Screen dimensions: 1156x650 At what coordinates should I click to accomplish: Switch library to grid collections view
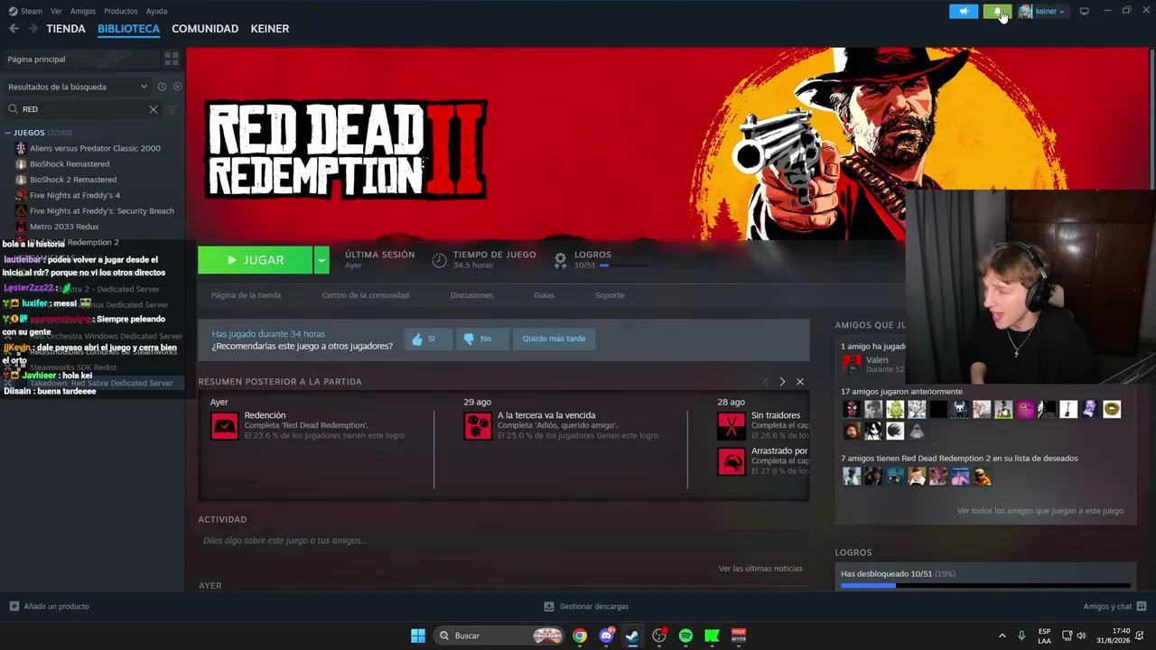(171, 59)
